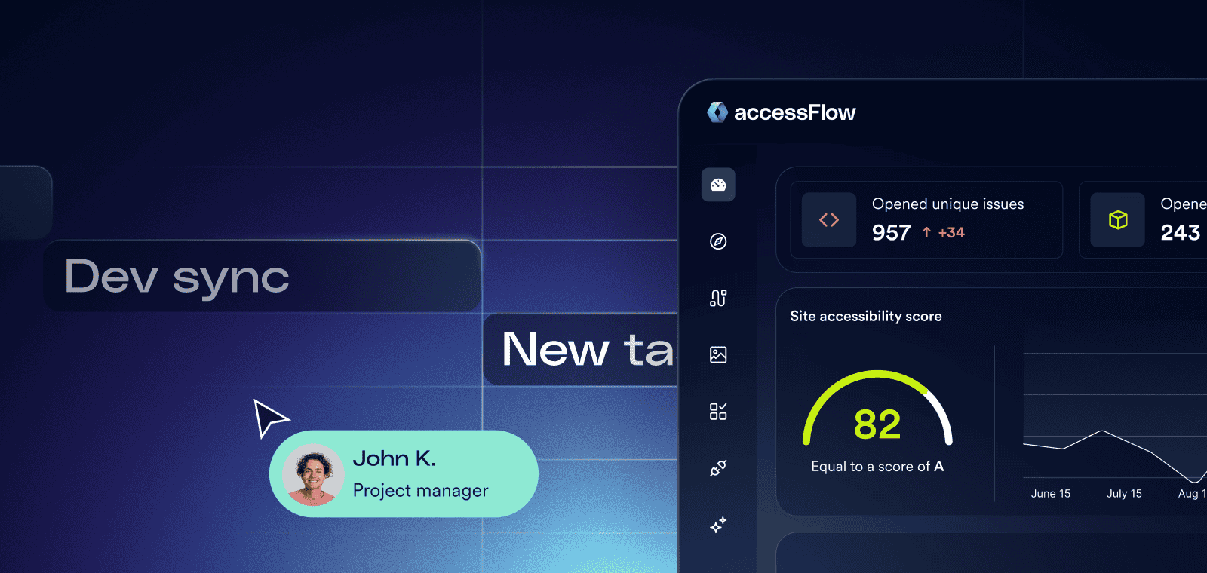Click the sparkle AI icon in sidebar
1207x573 pixels.
pos(718,525)
